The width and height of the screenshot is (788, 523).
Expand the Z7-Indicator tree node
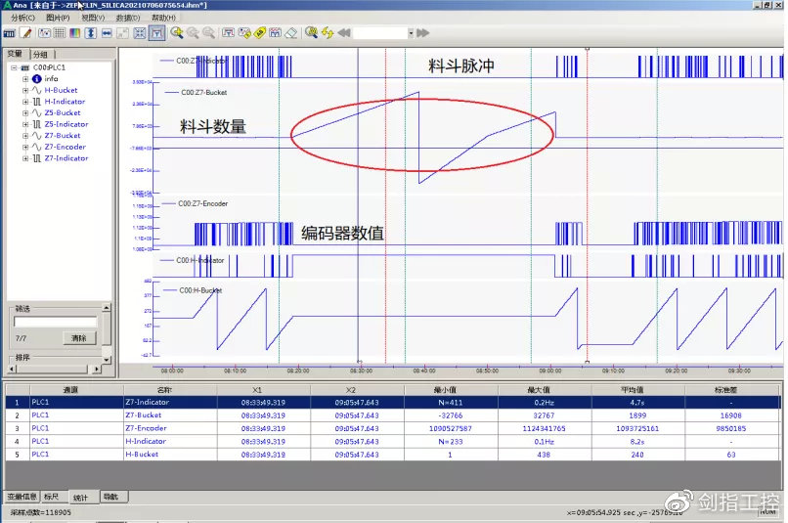(x=25, y=158)
